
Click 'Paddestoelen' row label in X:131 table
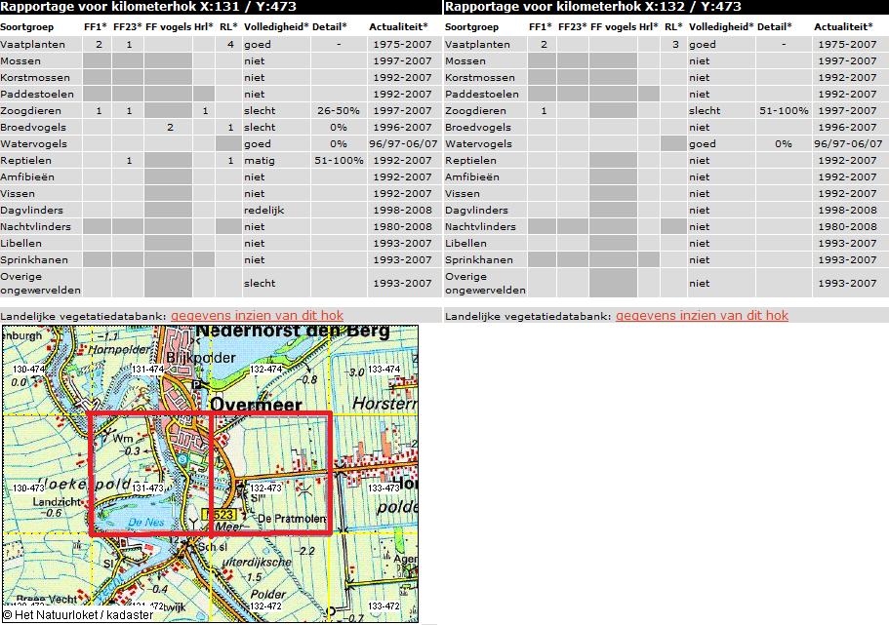pos(37,94)
